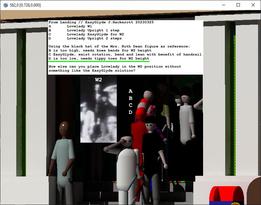Click the white letter A marker
Image resolution: width=261 pixels, height=205 pixels.
130,91
